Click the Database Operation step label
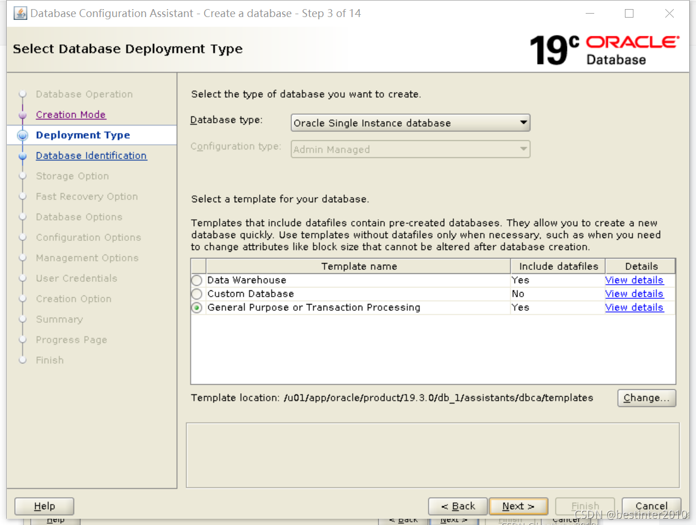 click(x=84, y=94)
